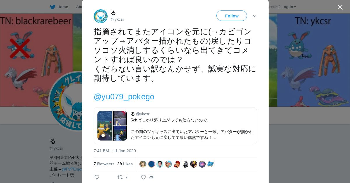The height and width of the screenshot is (183, 350).
Task: Click the purple Gengar liker avatar
Action: [202, 164]
